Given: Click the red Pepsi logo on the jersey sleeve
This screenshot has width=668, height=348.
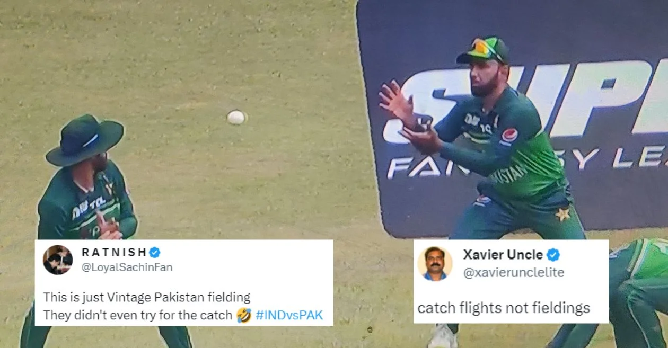Looking at the screenshot, I should pyautogui.click(x=509, y=135).
